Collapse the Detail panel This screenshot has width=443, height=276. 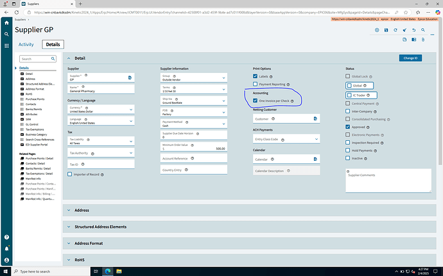(x=69, y=58)
